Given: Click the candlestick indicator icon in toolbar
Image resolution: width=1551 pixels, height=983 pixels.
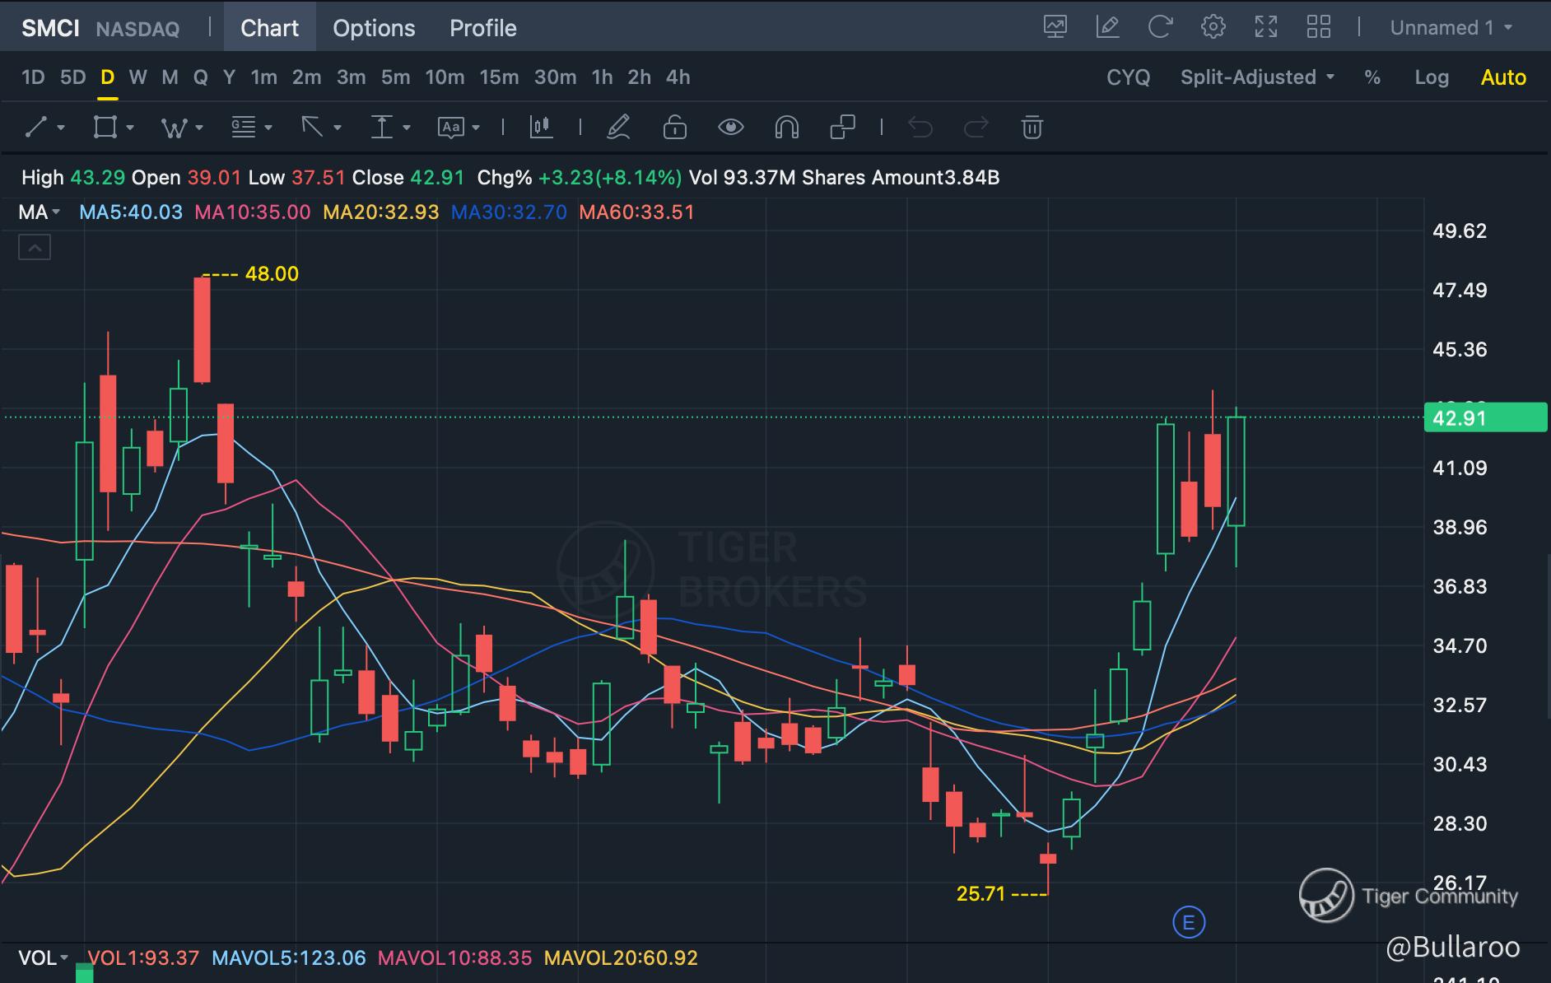Looking at the screenshot, I should (541, 128).
